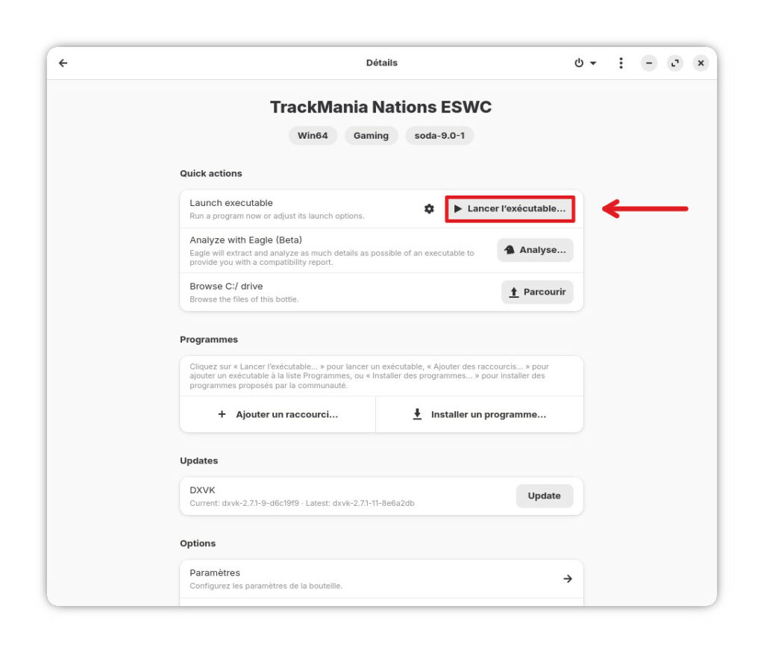This screenshot has height=653, width=764.
Task: Select the Browse C:/ drive label
Action: pyautogui.click(x=226, y=286)
